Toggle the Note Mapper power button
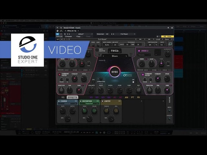The height and width of the screenshot is (155, 207). click(x=97, y=50)
